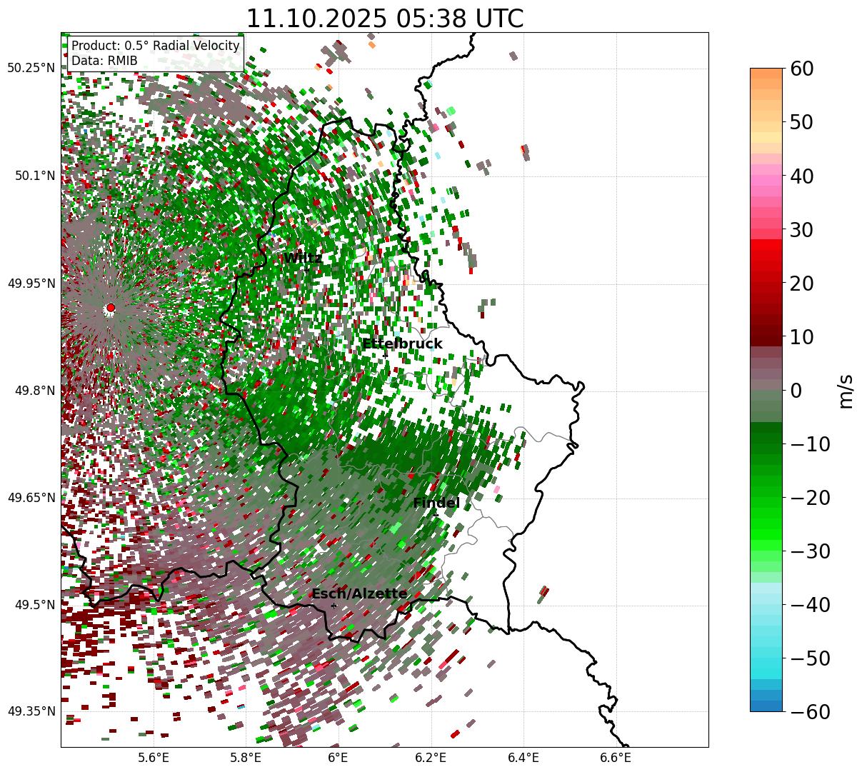The image size is (862, 772).
Task: Click the colorbar value 60
Action: [801, 69]
